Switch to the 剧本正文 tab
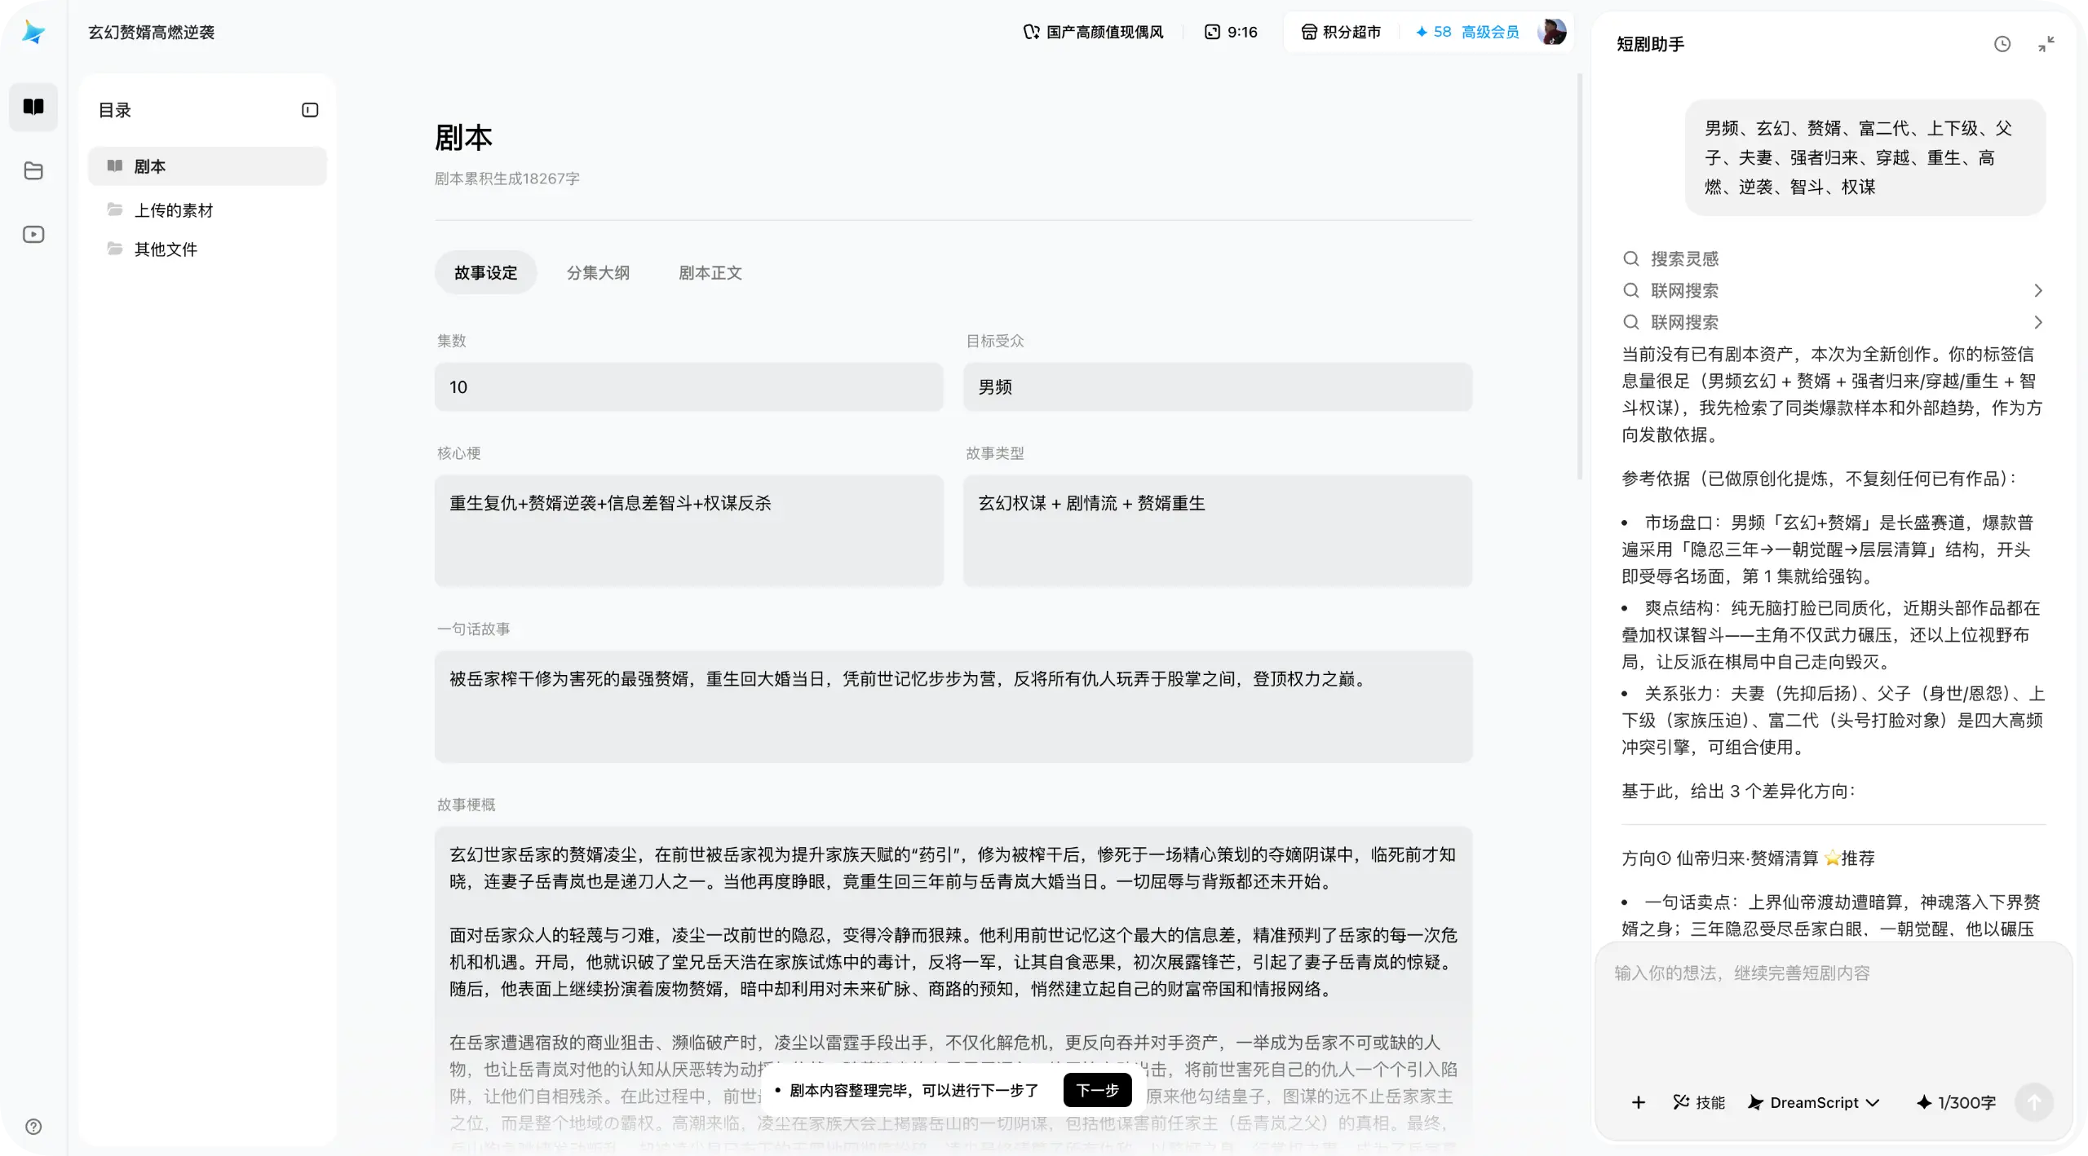 (710, 272)
